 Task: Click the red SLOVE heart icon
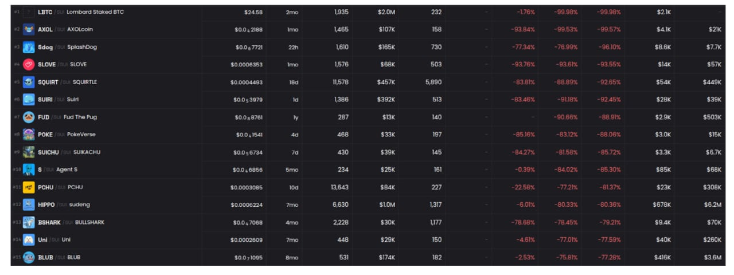click(x=29, y=65)
